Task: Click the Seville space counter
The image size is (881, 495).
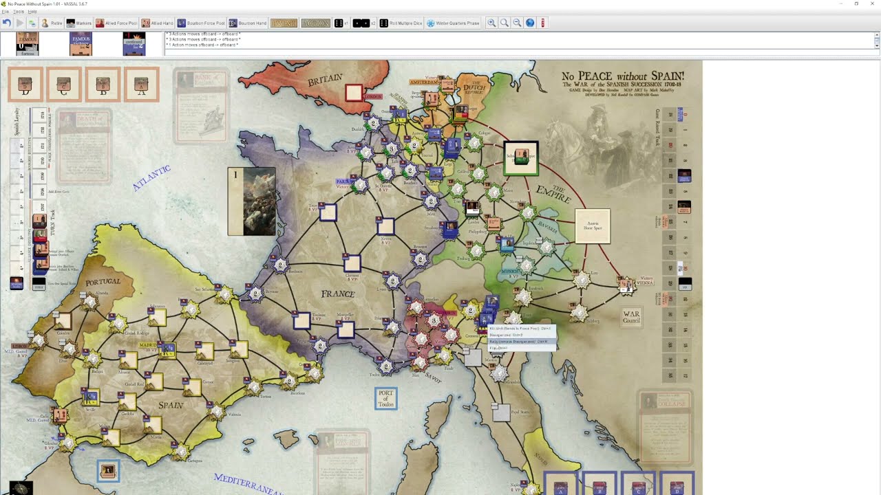Action: [90, 397]
